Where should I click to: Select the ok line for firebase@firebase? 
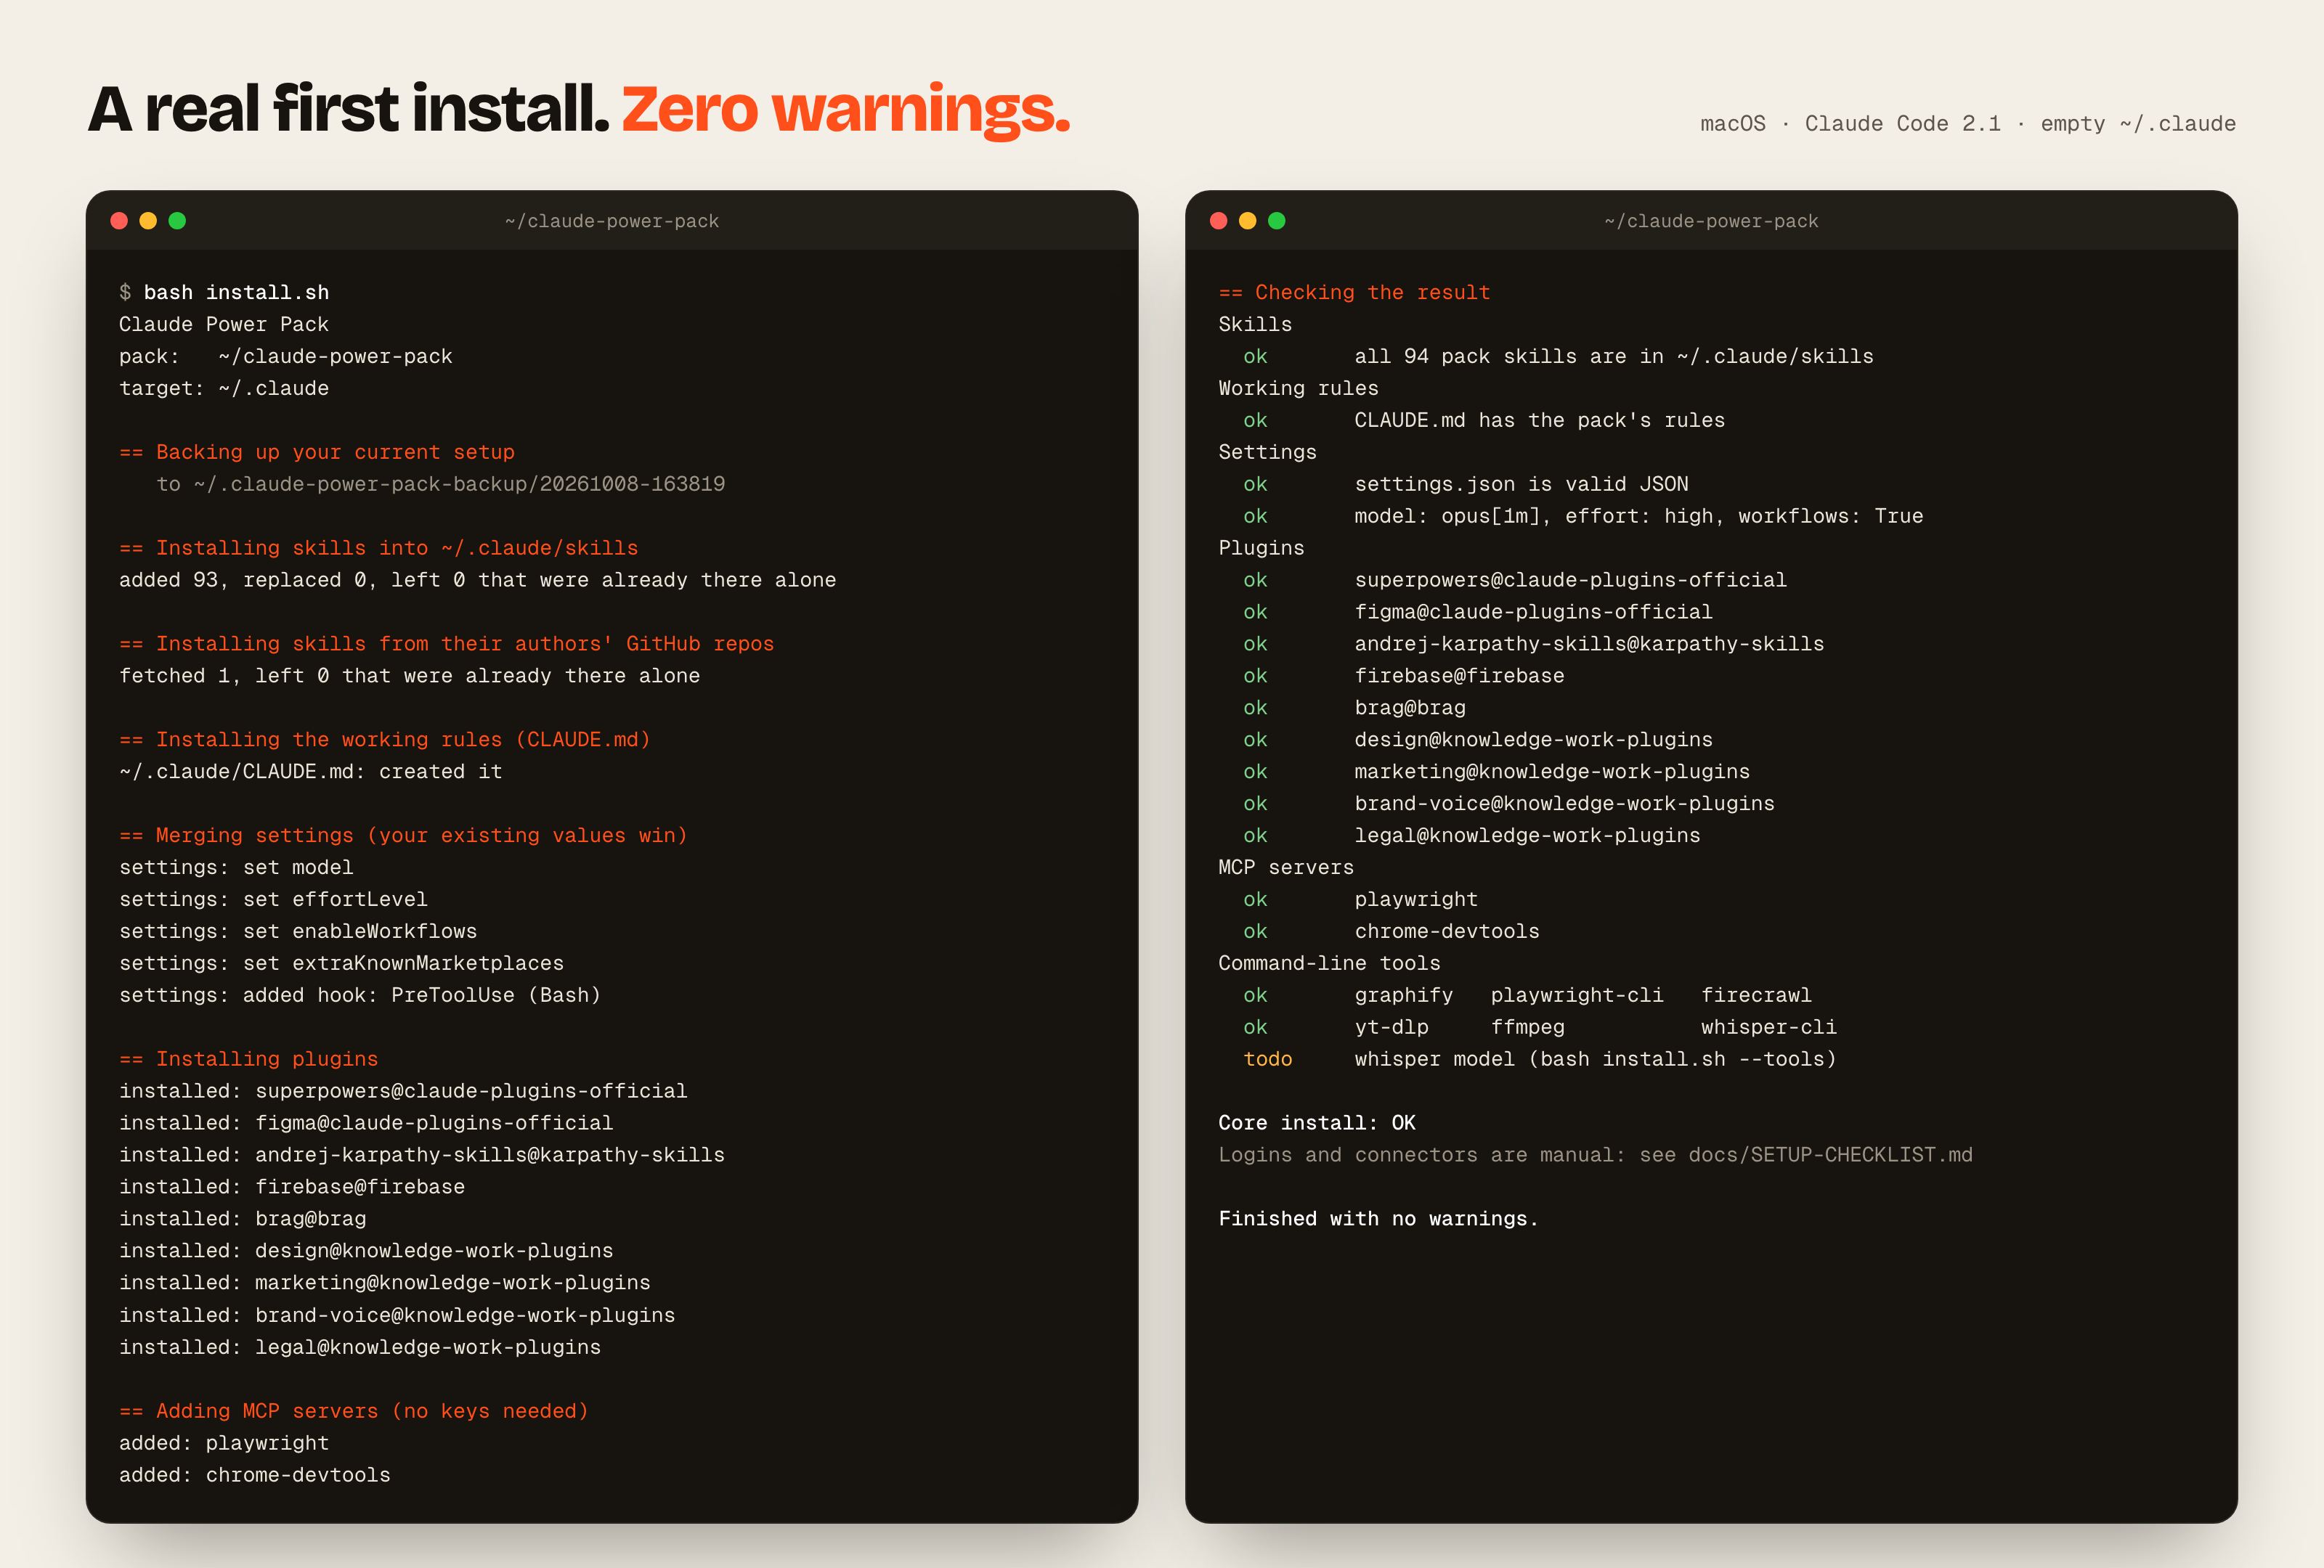1404,677
